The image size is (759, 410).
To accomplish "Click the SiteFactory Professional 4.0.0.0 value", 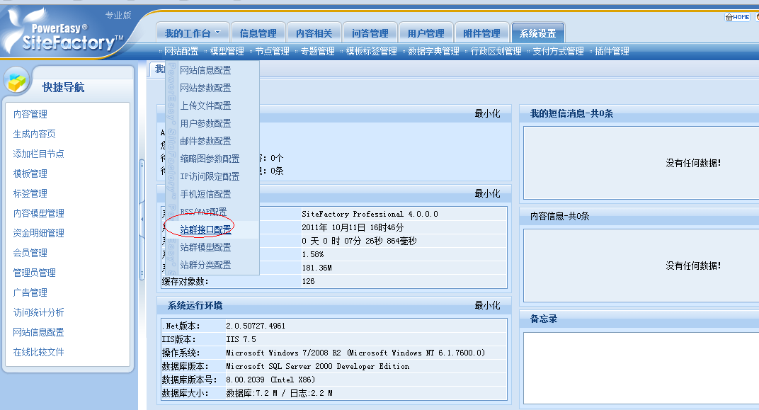I will [x=370, y=214].
